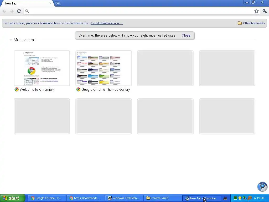This screenshot has height=202, width=269.
Task: Click Import bookmarks now link
Action: tap(107, 23)
